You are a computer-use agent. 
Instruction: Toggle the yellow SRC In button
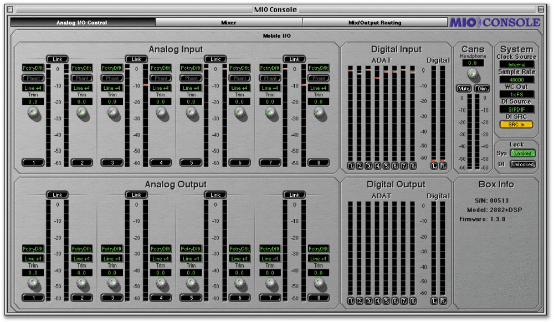pos(516,124)
